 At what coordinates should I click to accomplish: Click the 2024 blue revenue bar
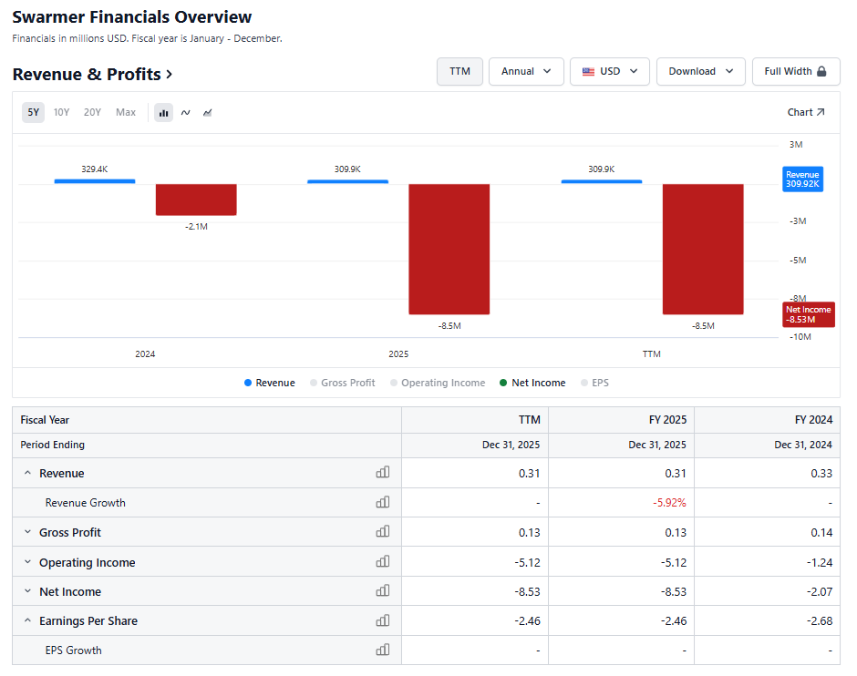pyautogui.click(x=95, y=181)
